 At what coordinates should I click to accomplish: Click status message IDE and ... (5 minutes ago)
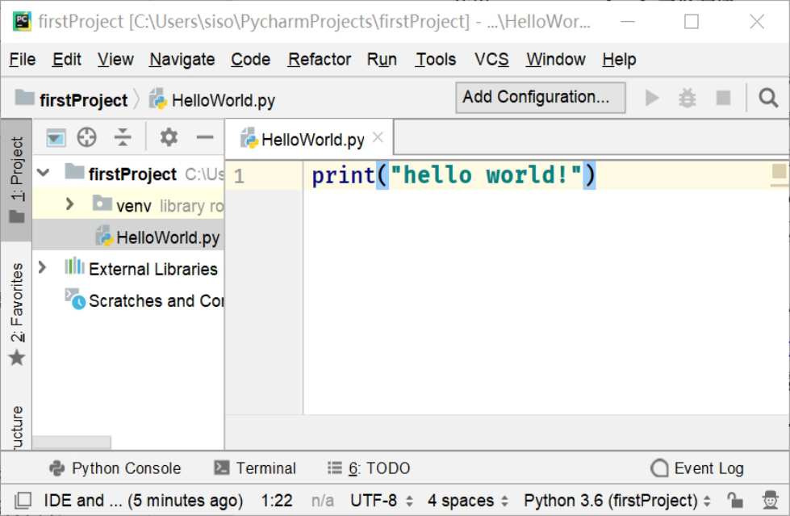[143, 501]
